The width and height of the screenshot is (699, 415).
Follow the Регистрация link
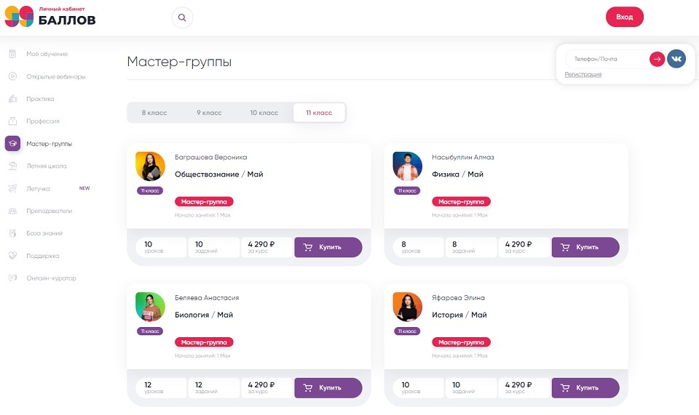point(582,75)
